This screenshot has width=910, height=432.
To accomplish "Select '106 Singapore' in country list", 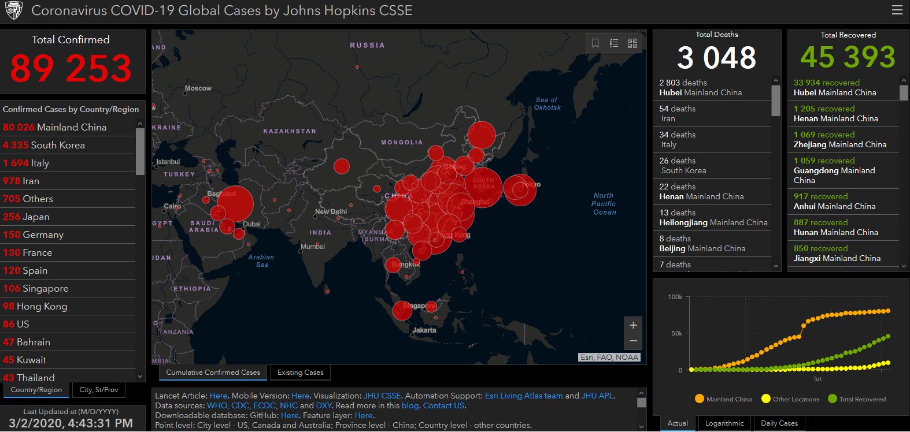I will [x=68, y=288].
